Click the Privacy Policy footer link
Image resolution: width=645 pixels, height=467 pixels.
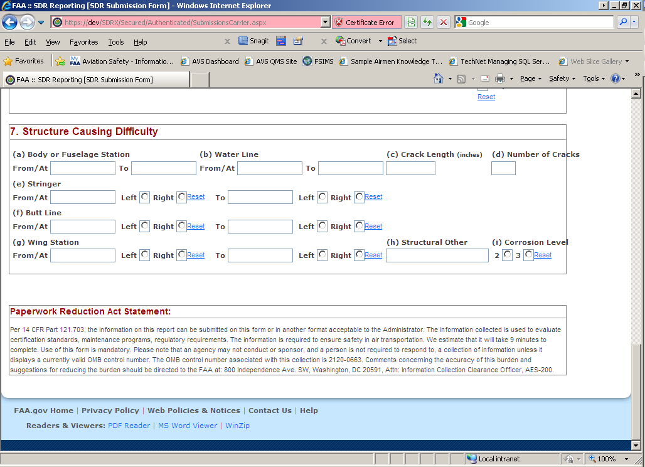(x=110, y=411)
